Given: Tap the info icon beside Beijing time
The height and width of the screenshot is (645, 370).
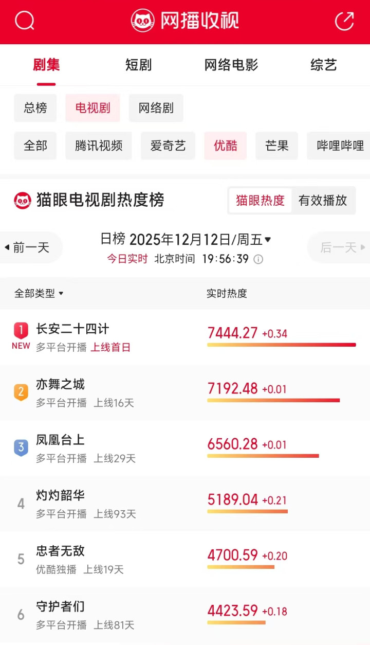Looking at the screenshot, I should [x=258, y=259].
